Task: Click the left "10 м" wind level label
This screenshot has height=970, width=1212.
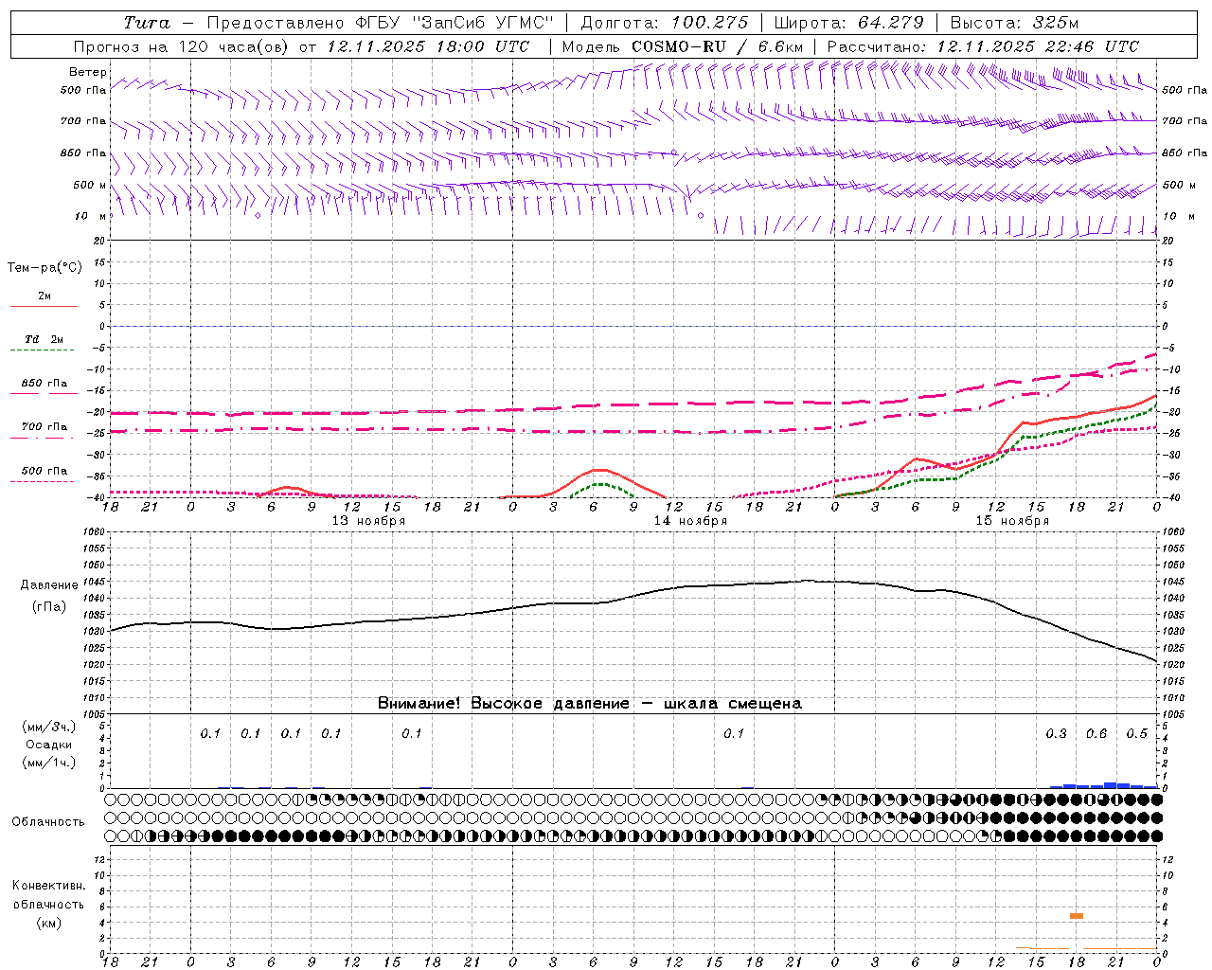Action: (x=91, y=216)
